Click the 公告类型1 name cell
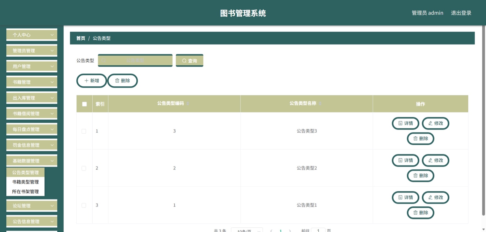486x232 pixels. [307, 205]
